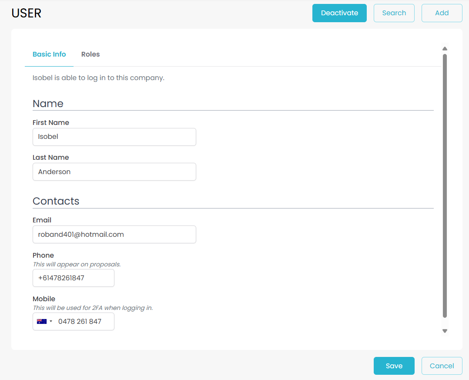Click the mobile number 0478 261 847
Screen dimensions: 469x380
tap(83, 322)
